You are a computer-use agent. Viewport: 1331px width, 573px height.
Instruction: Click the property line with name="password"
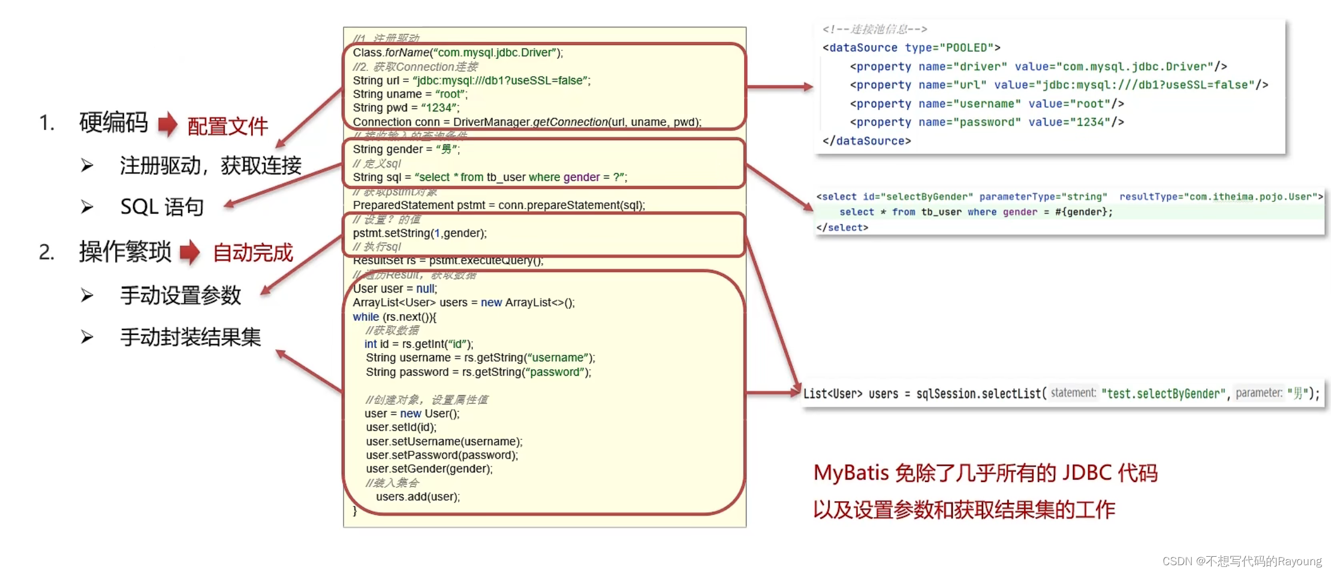point(987,122)
